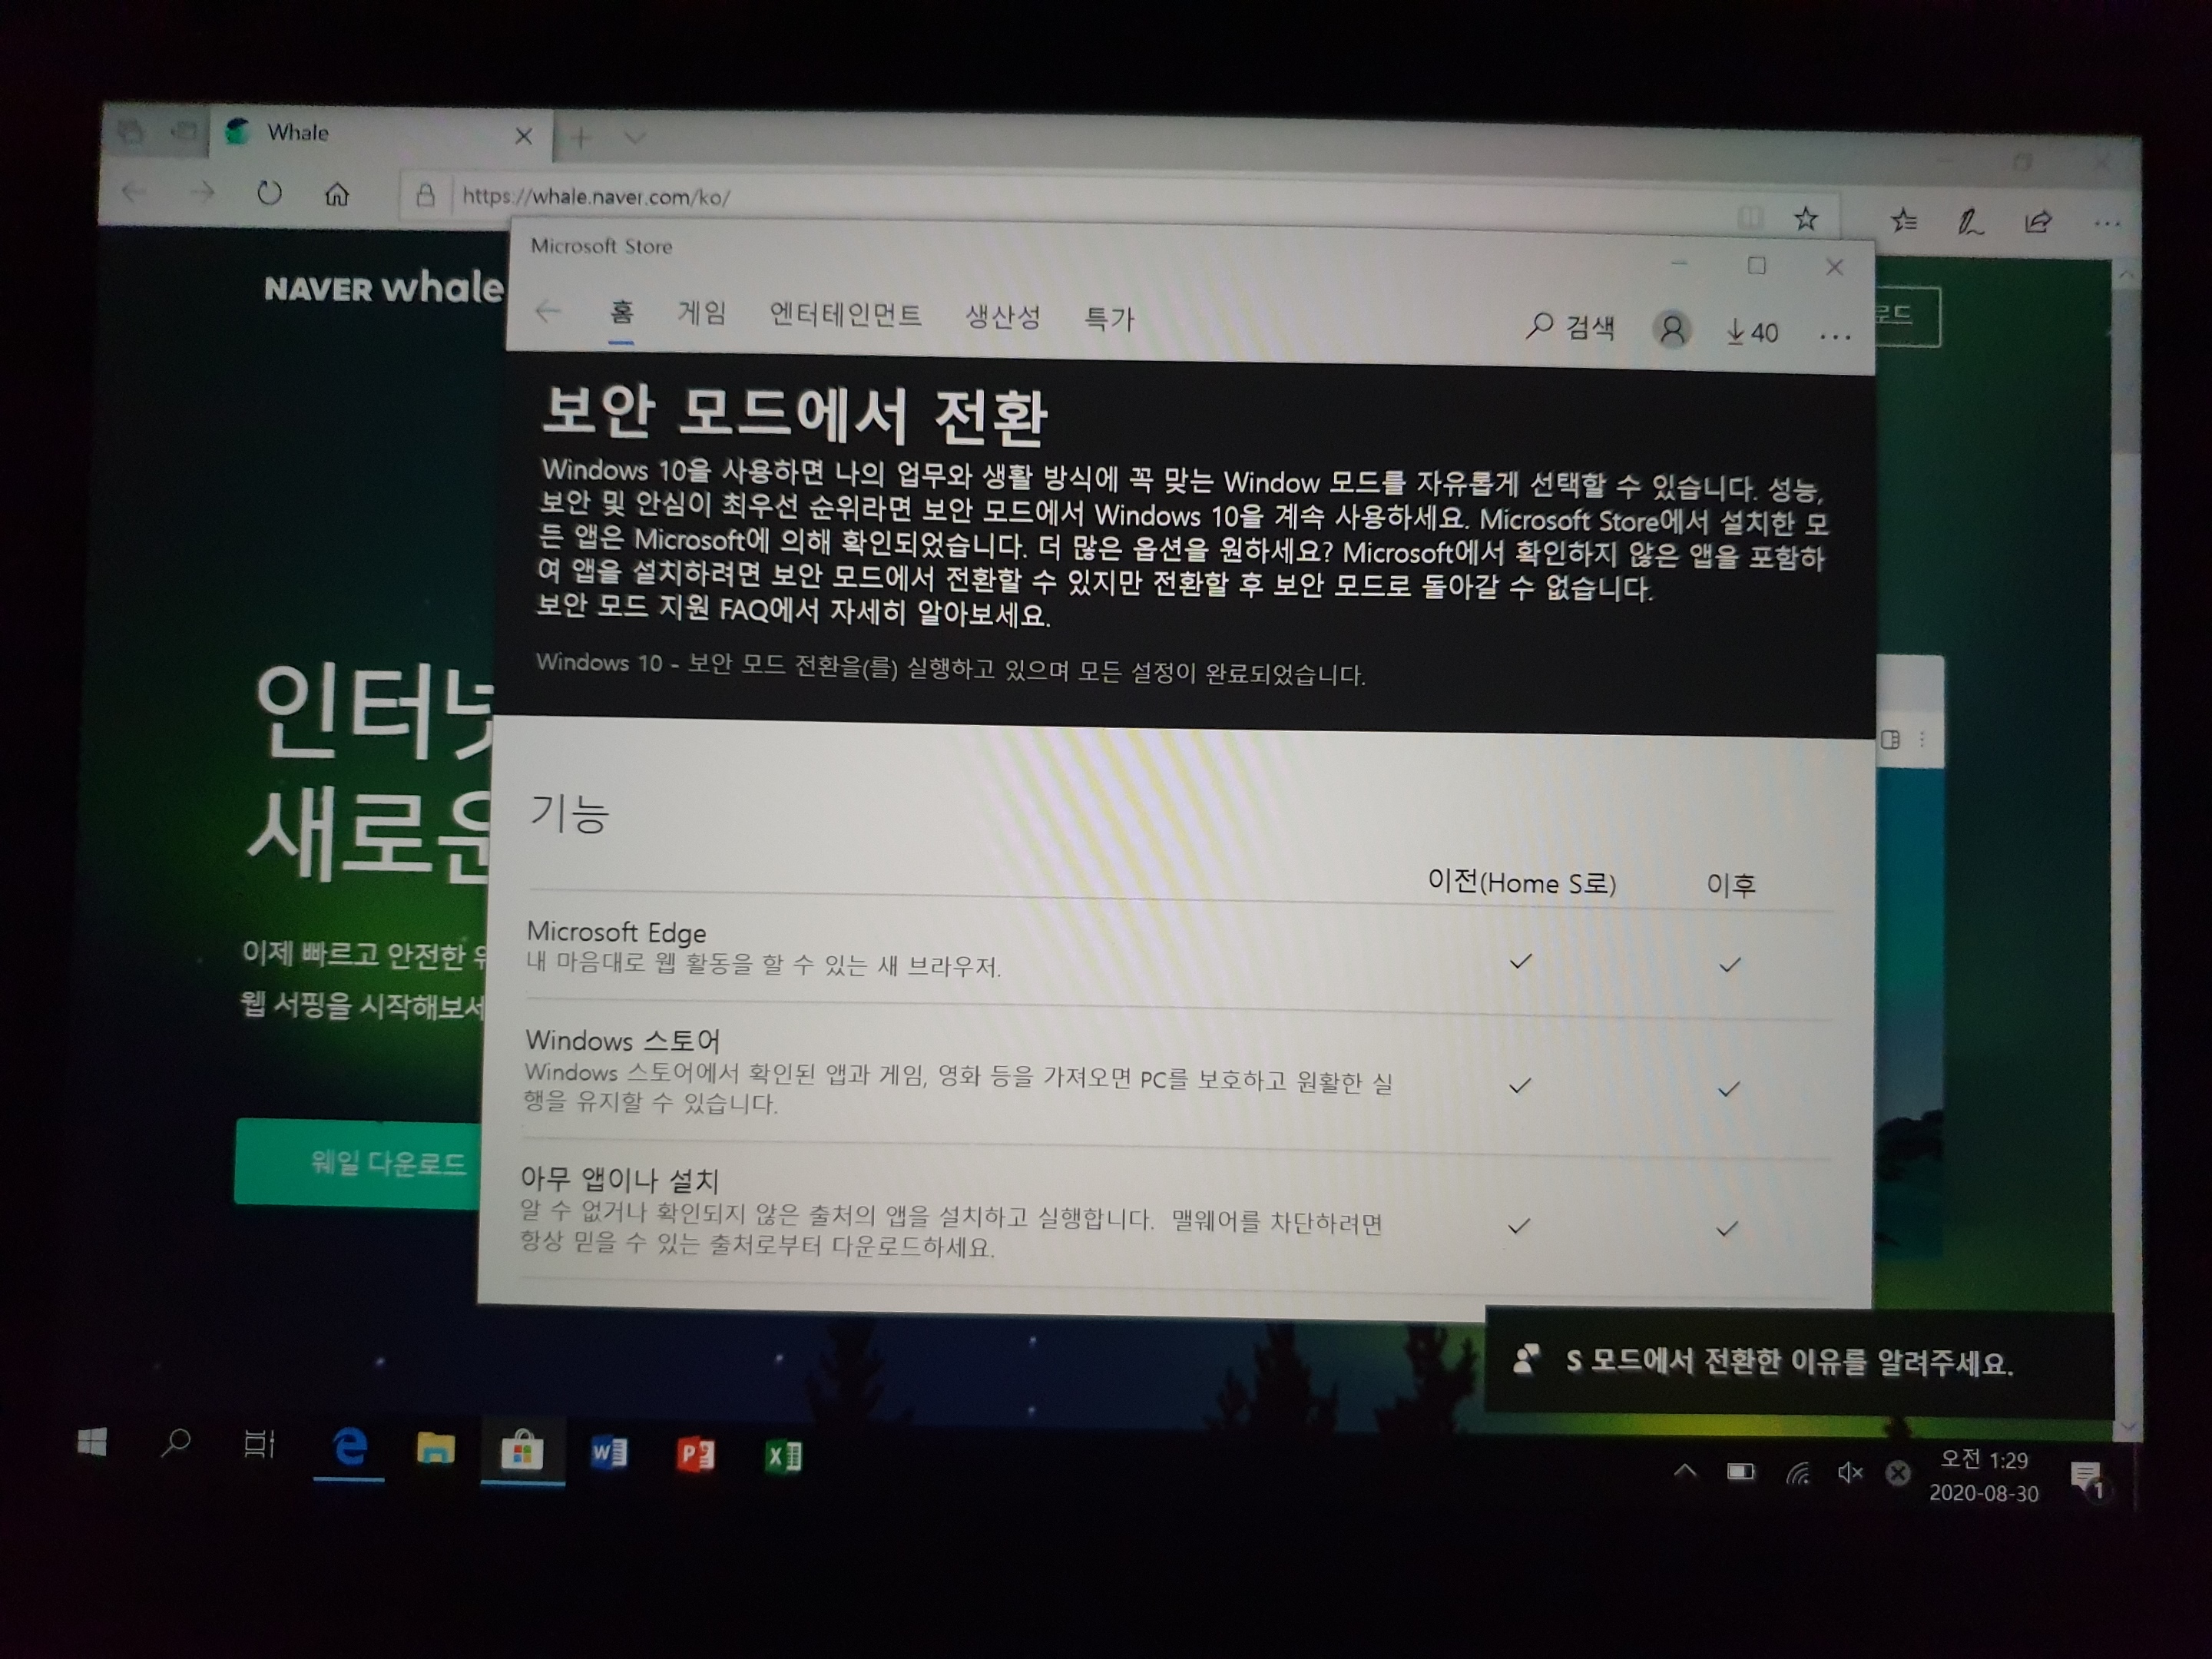Click Edge page vertical scrollbar
Image resolution: width=2212 pixels, height=1659 pixels.
pos(2125,850)
